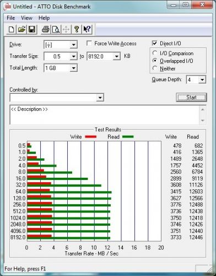Click the write value 3608
The height and width of the screenshot is (276, 216).
click(176, 185)
